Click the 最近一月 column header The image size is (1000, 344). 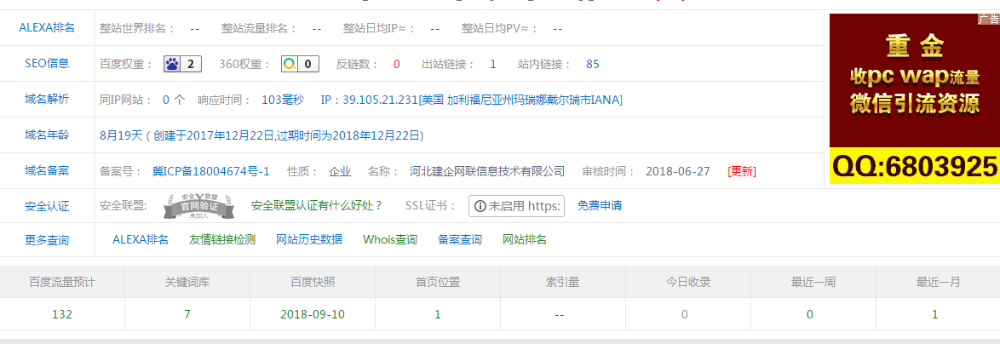pos(938,282)
